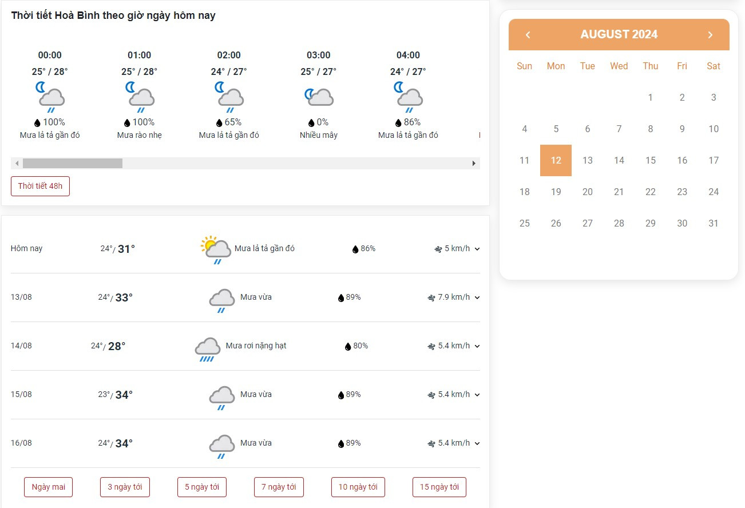The width and height of the screenshot is (745, 508).
Task: Select August 13 in the calendar
Action: pyautogui.click(x=588, y=160)
